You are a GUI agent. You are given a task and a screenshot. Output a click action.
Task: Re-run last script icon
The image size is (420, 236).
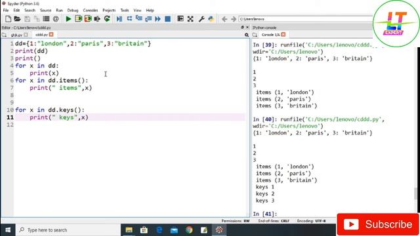coord(107,19)
